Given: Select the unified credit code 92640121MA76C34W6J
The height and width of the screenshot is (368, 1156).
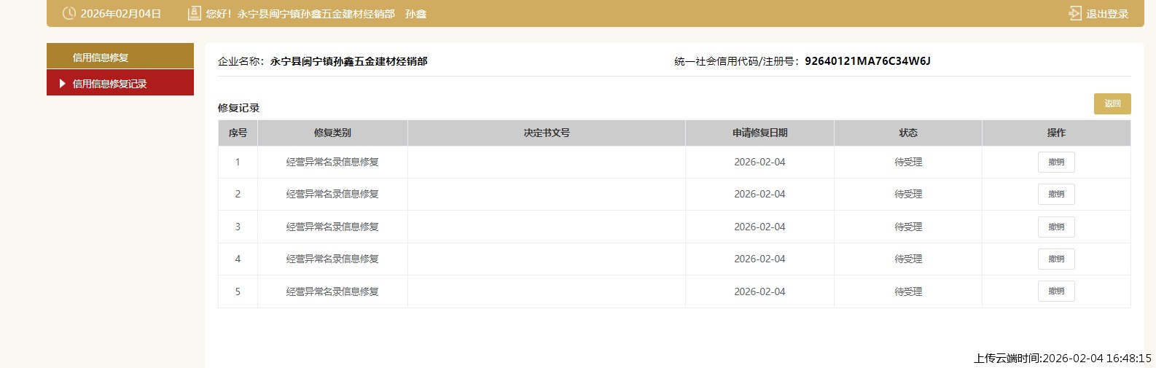Looking at the screenshot, I should point(867,61).
